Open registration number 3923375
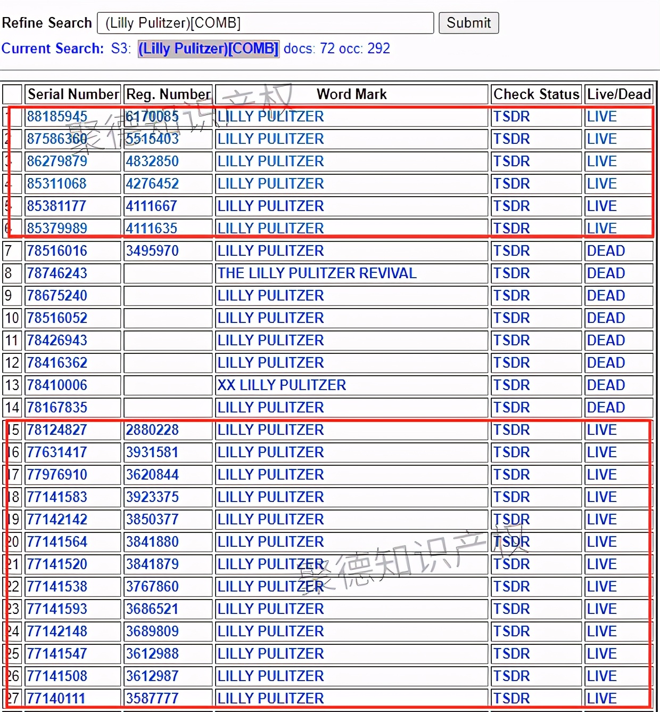This screenshot has height=712, width=660. point(152,497)
